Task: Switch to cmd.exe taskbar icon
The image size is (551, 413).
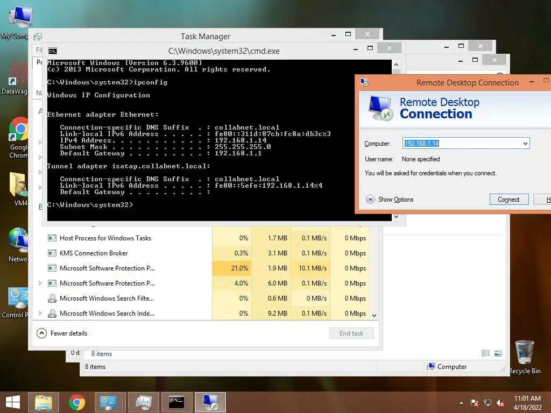Action: click(x=176, y=402)
